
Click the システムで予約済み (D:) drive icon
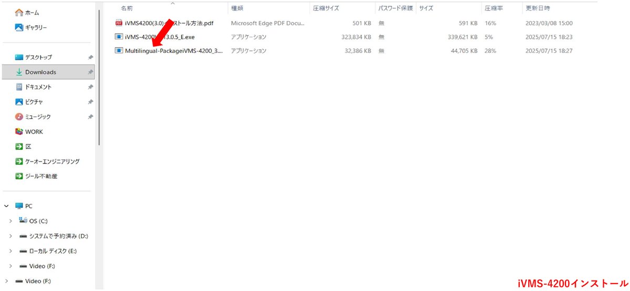(x=23, y=236)
